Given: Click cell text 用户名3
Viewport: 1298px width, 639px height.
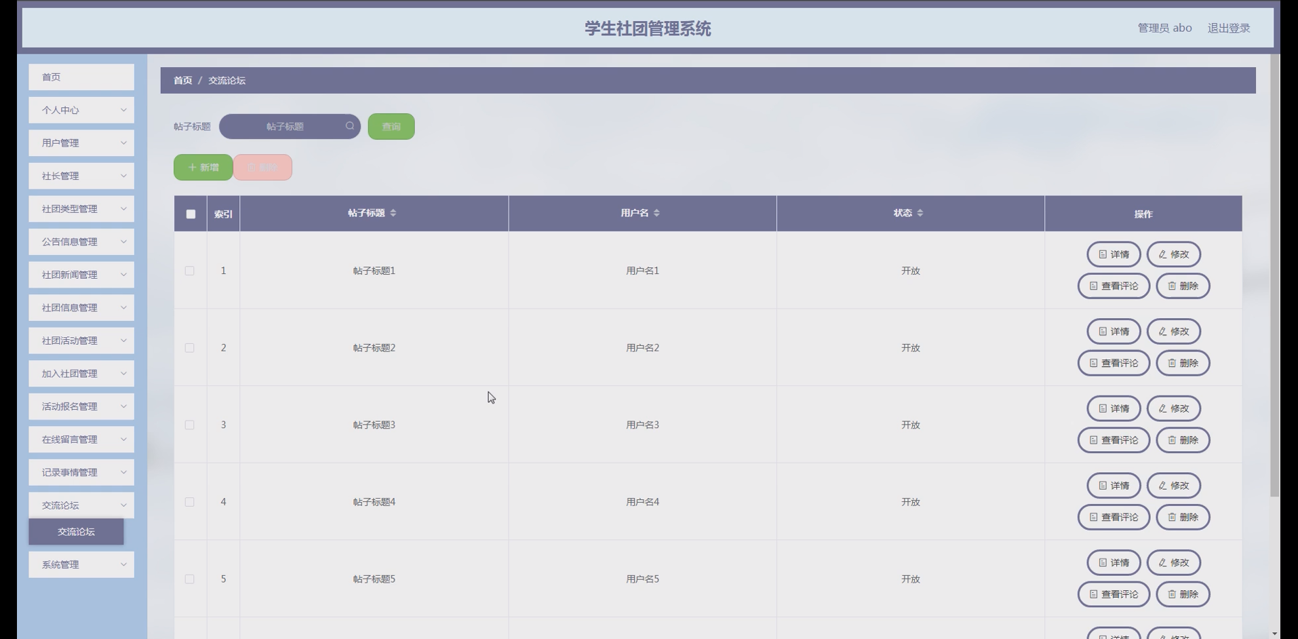Looking at the screenshot, I should point(642,425).
